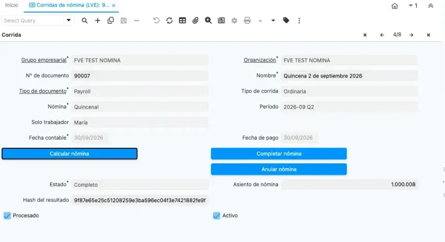Collapse header with double chevron up
This screenshot has width=445, height=242.
pos(431,6)
